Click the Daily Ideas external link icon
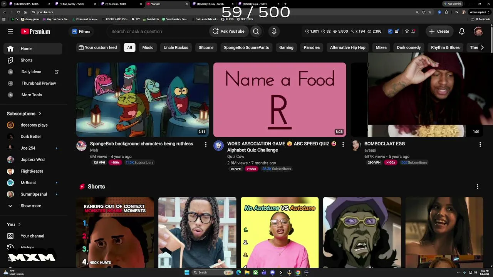Image resolution: width=493 pixels, height=277 pixels. click(57, 72)
